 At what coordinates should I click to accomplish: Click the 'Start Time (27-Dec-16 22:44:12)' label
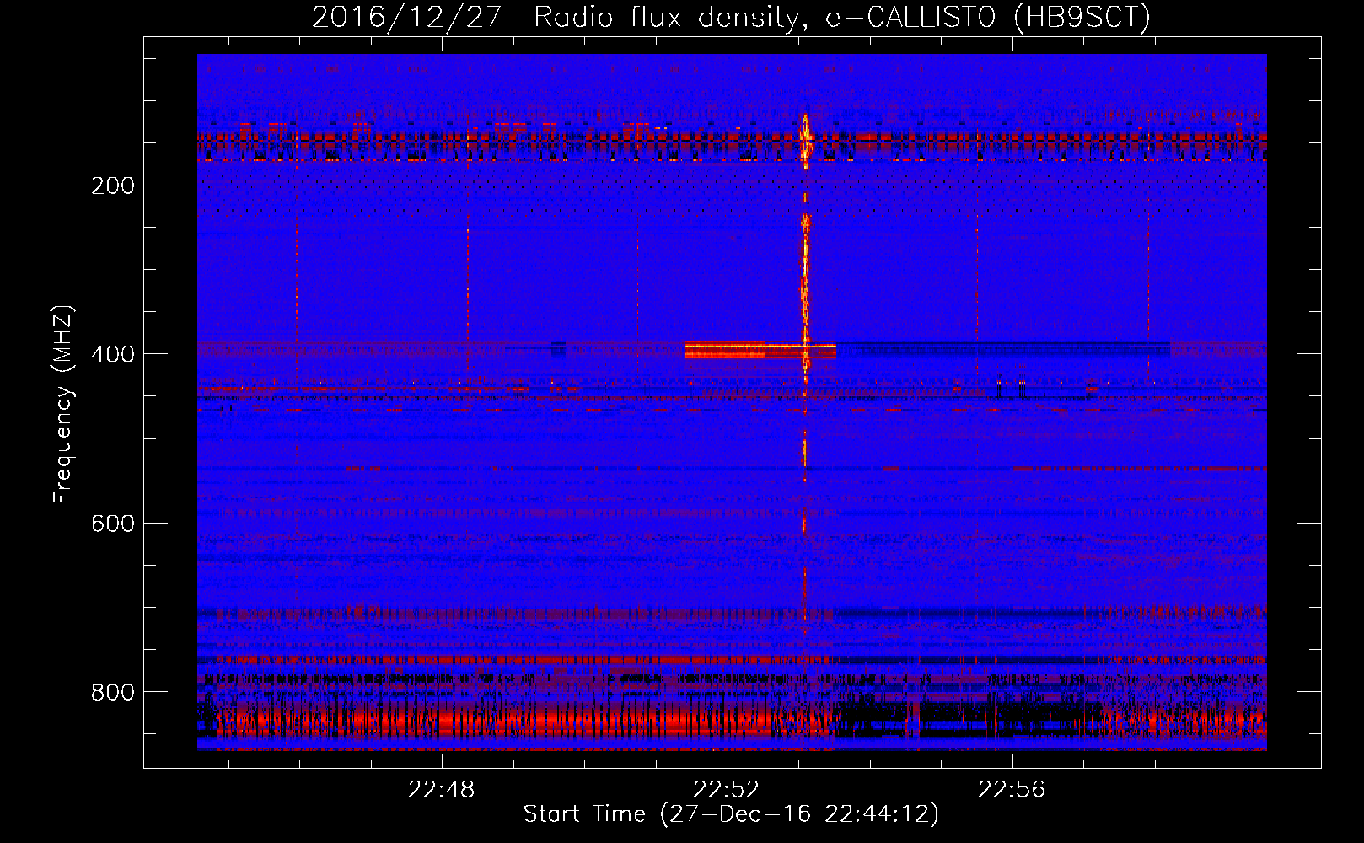pyautogui.click(x=731, y=814)
